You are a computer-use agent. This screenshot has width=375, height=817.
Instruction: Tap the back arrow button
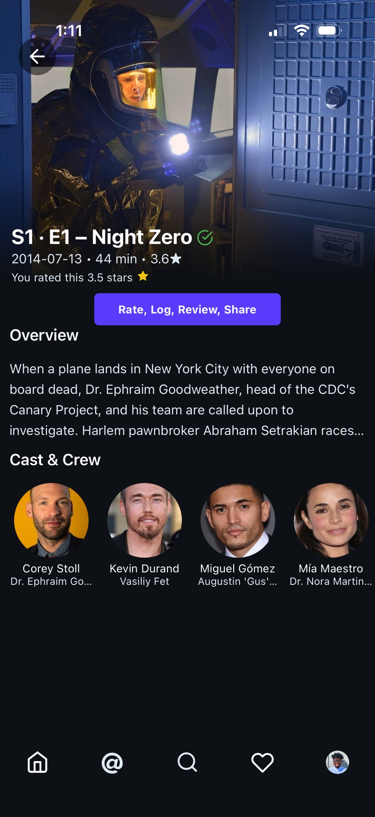tap(37, 56)
